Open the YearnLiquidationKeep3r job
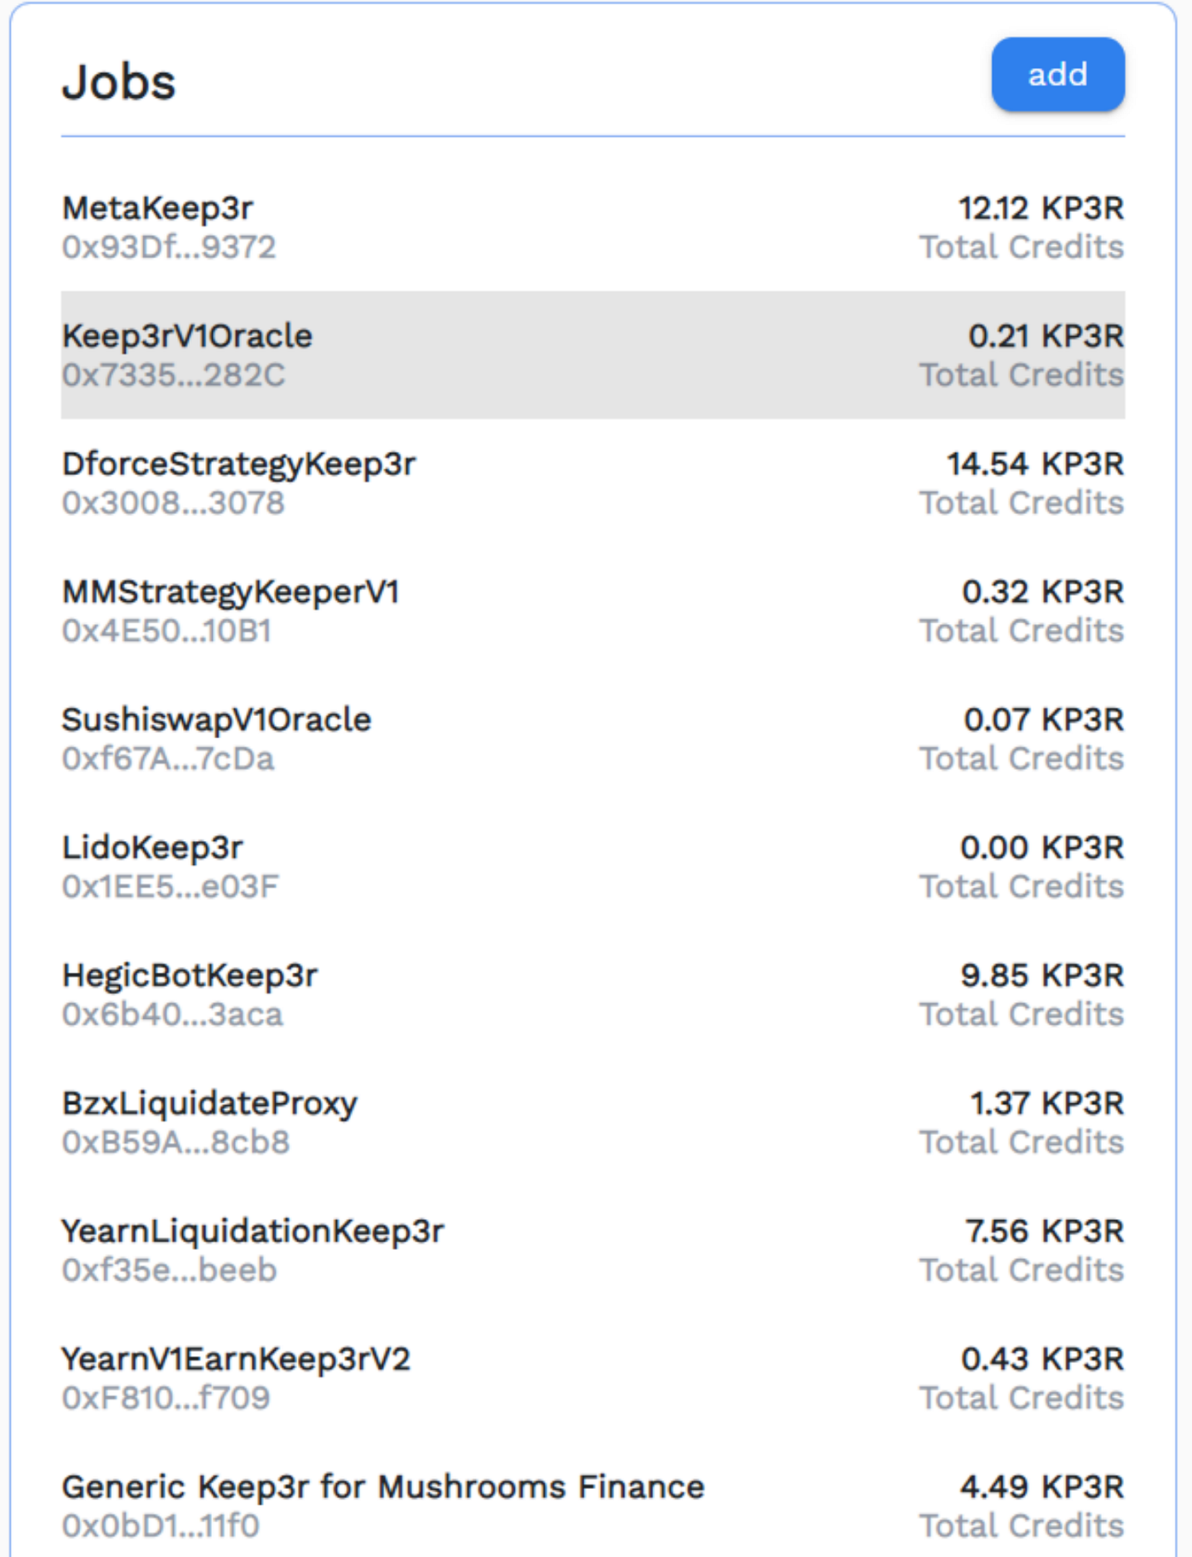This screenshot has width=1192, height=1557. (593, 1249)
